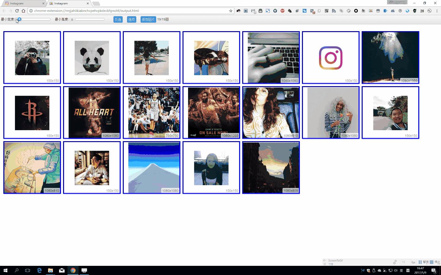Open the Windows Start menu
Viewport: 441px width, 275px height.
[x=5, y=270]
